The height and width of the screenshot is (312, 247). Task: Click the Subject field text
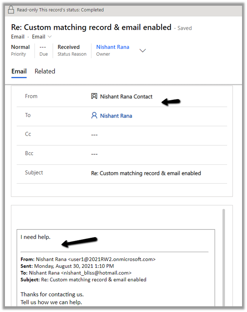click(146, 173)
